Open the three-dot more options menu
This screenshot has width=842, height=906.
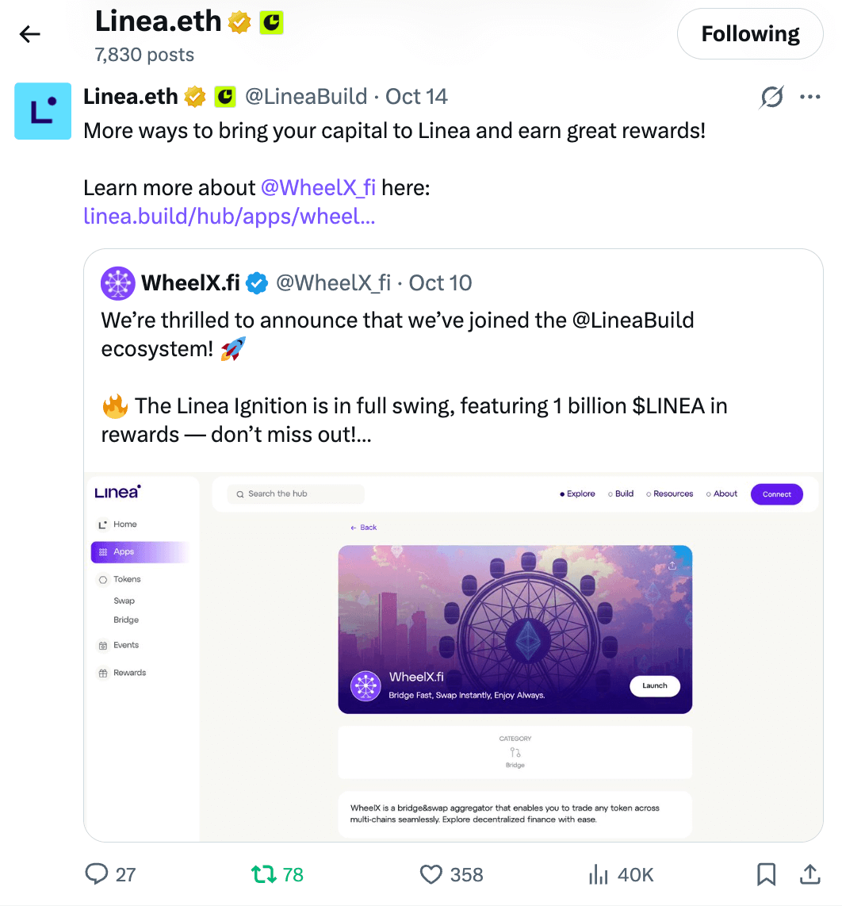pos(809,97)
